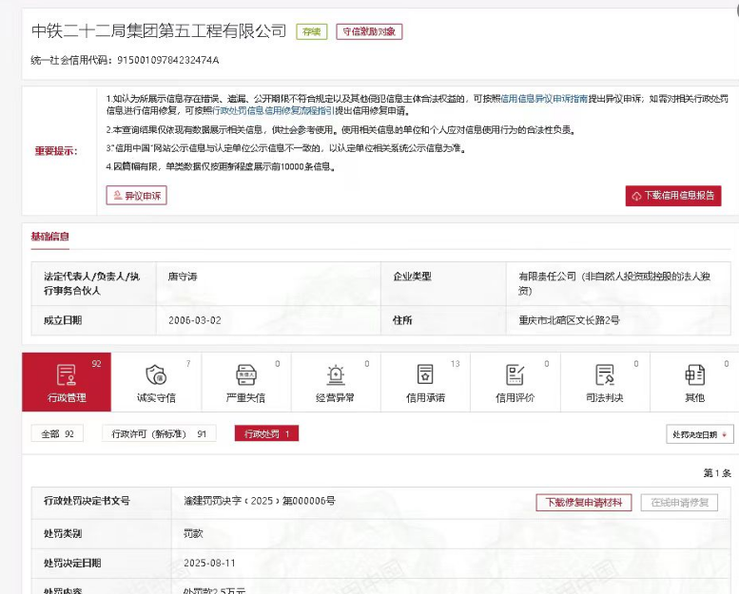Click 在线申请修复 button
739x594 pixels.
pyautogui.click(x=680, y=503)
